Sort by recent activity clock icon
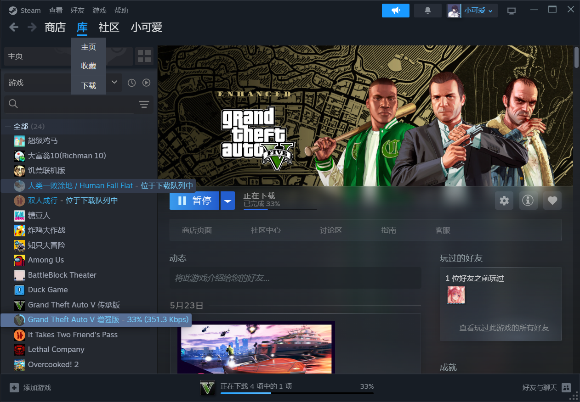The image size is (580, 402). click(x=132, y=83)
